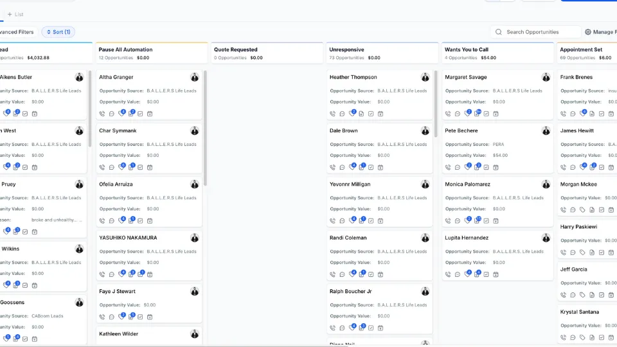
Task: Open tasks icon on Altha Granger card
Action: pyautogui.click(x=140, y=114)
